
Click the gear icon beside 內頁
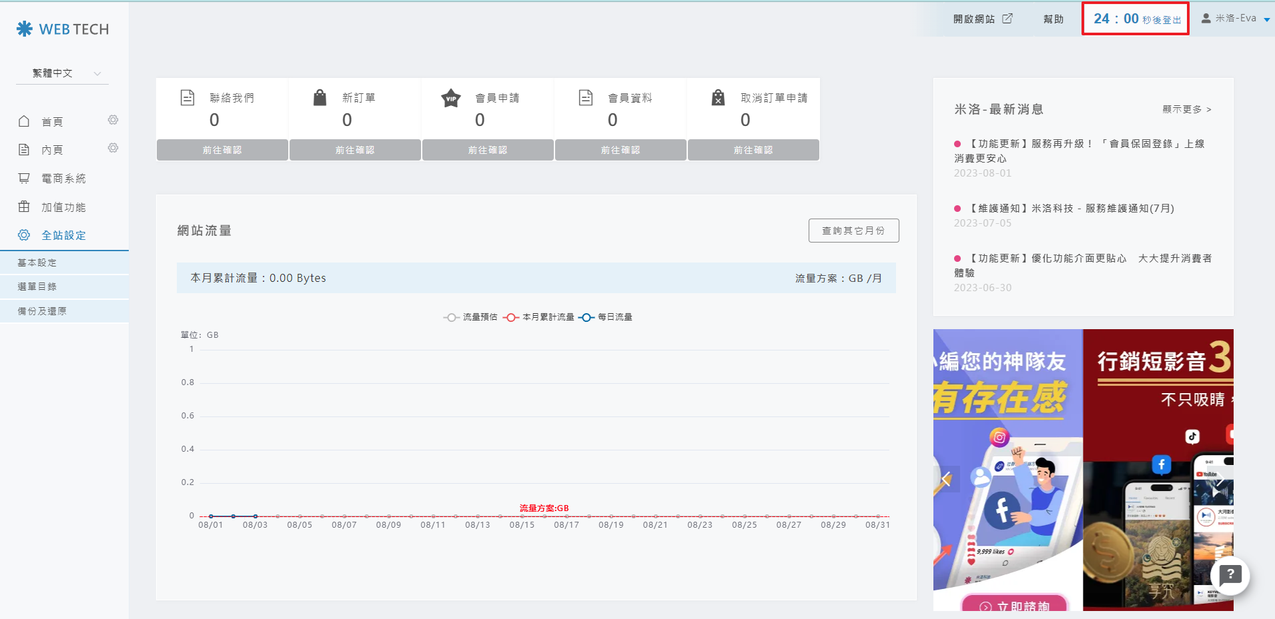point(113,148)
